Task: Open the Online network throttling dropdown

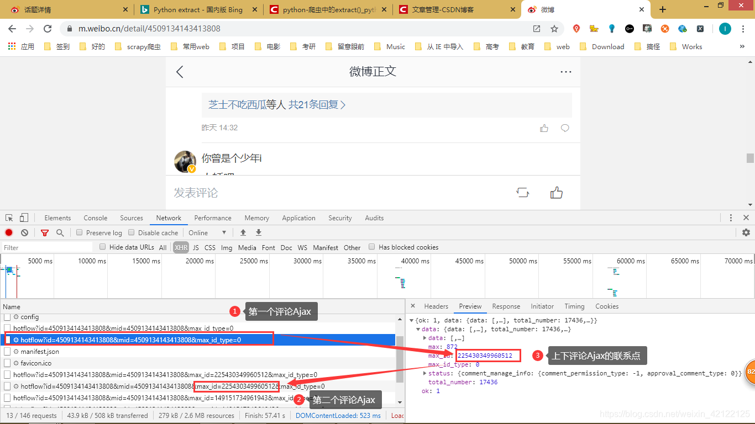Action: 206,232
